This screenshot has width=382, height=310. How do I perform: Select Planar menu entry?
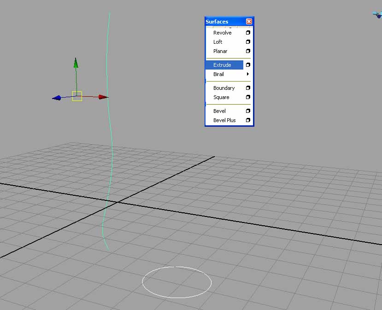click(x=220, y=51)
